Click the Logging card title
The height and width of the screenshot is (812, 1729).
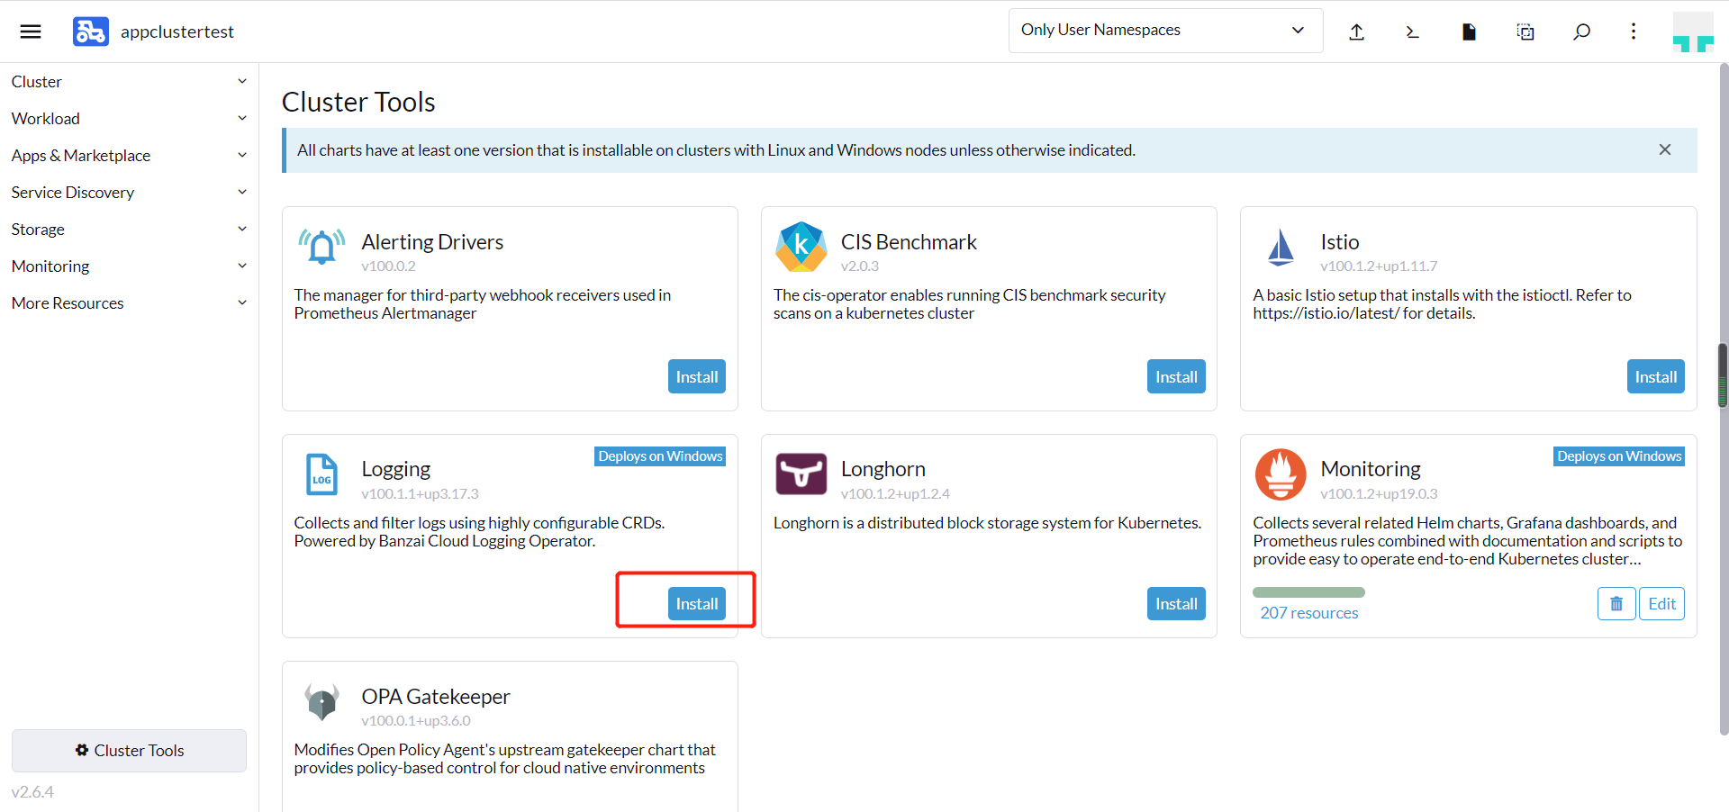pyautogui.click(x=395, y=468)
